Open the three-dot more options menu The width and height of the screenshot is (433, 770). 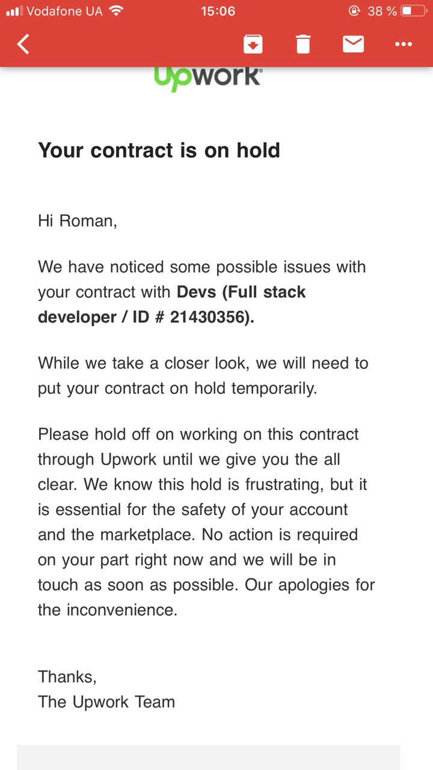pos(404,44)
